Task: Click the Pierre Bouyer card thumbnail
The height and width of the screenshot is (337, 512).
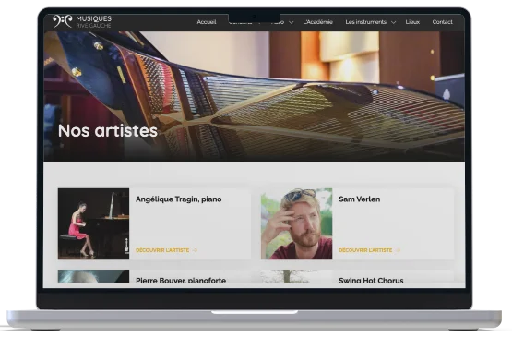Action: (94, 276)
